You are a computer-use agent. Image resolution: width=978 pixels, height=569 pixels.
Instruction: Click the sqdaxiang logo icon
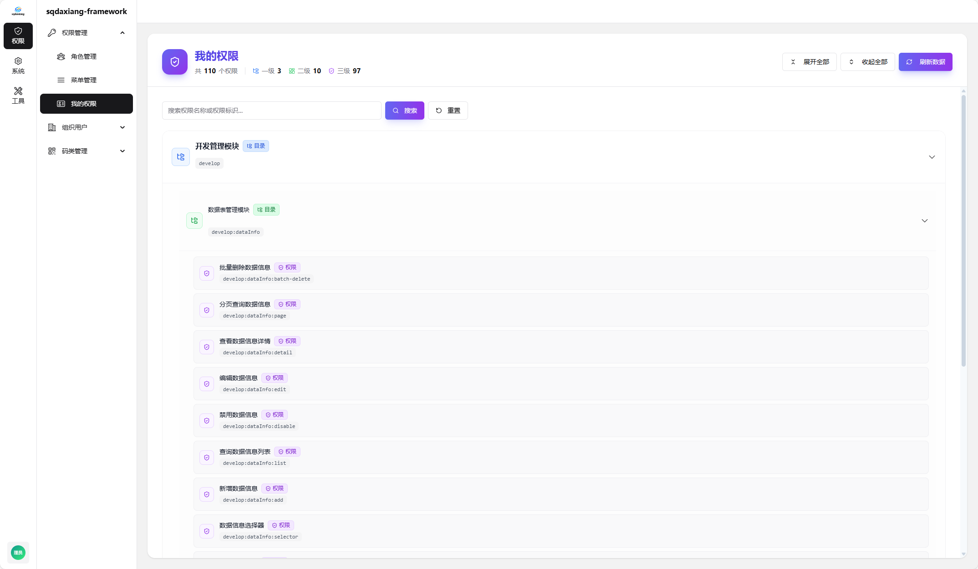(18, 11)
